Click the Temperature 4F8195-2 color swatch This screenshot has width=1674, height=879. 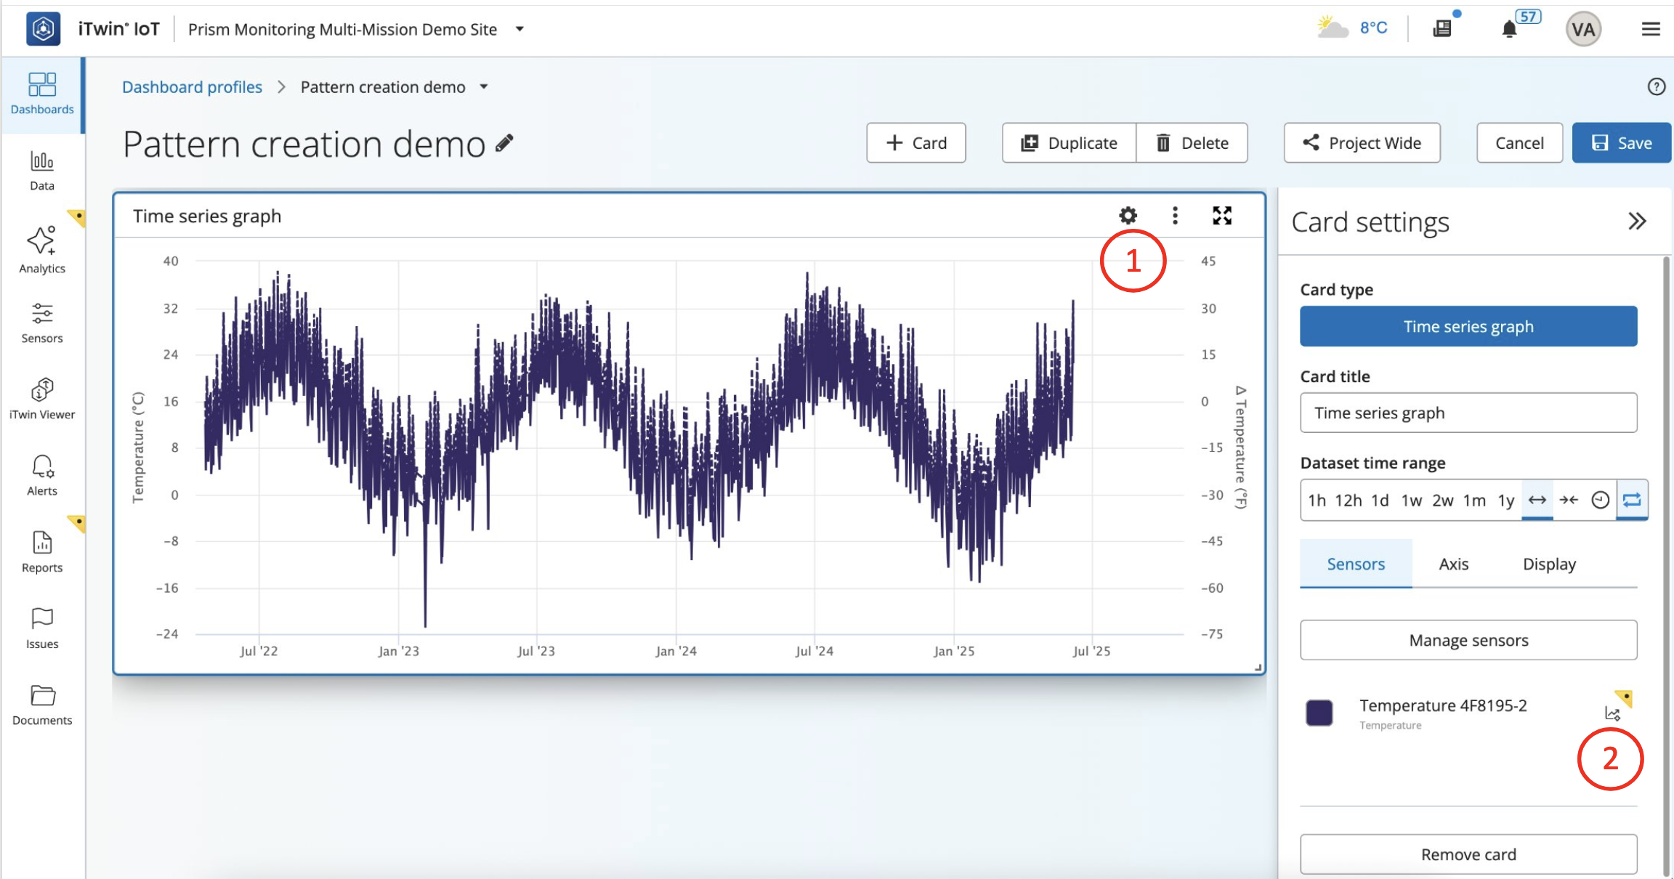click(x=1319, y=713)
